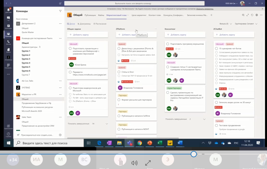Screen dimensions: 267x169
Task: Open Excel from the taskbar
Action: [159, 143]
